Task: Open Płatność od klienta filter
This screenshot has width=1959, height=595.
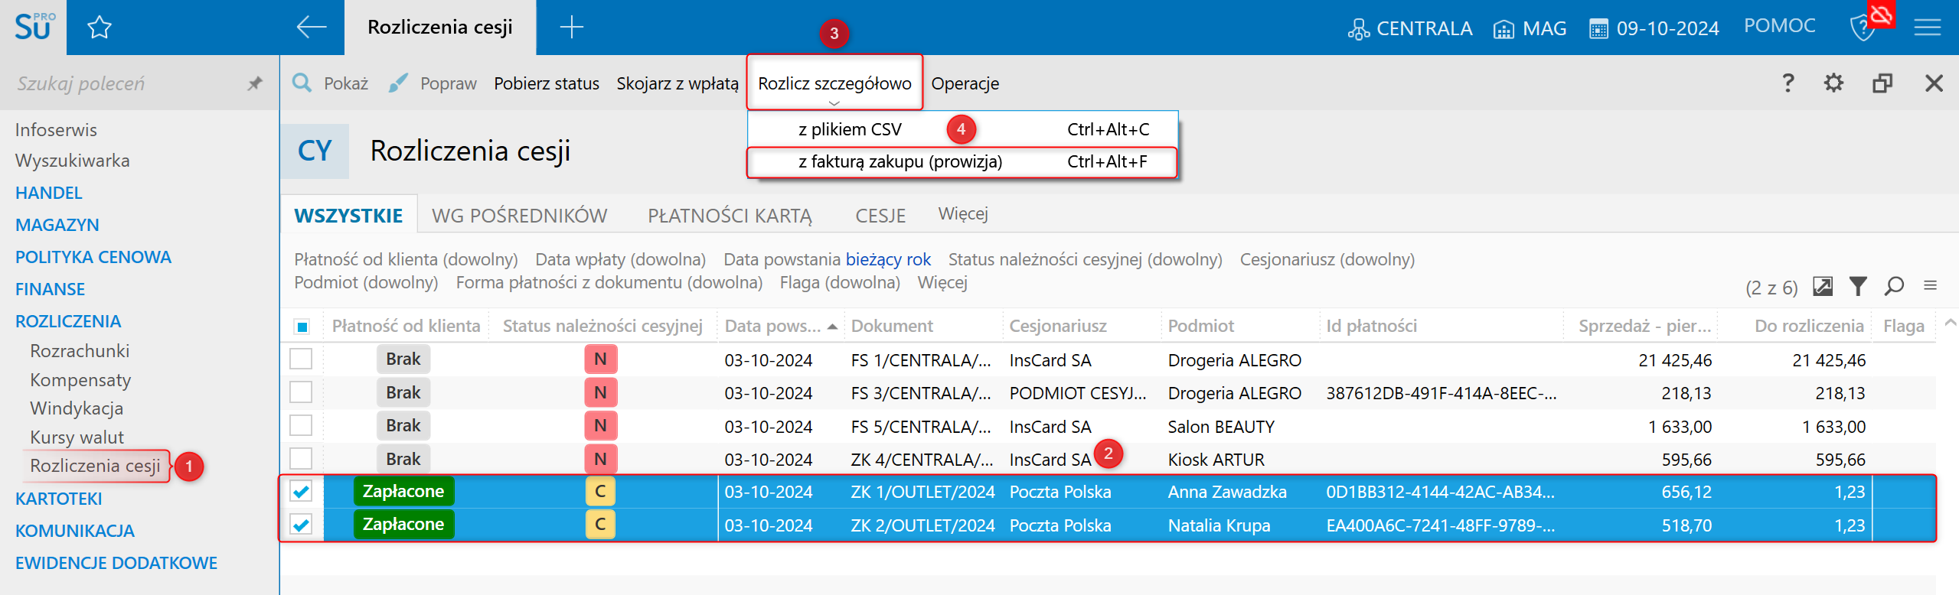Action: [x=406, y=259]
